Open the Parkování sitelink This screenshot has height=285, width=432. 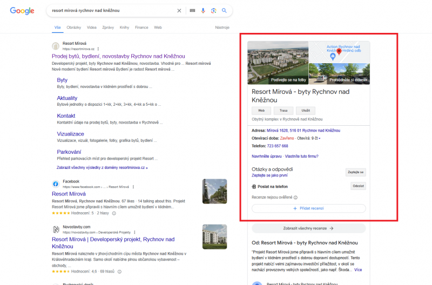[x=69, y=152]
